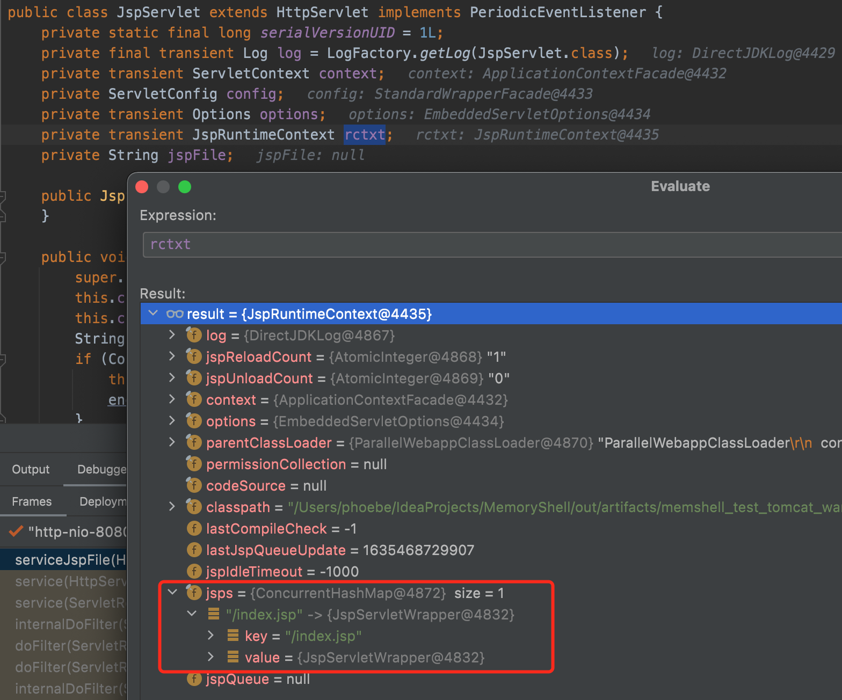Click LogFactory.getLog call in the editor
Screen dimensions: 842x700
click(398, 53)
